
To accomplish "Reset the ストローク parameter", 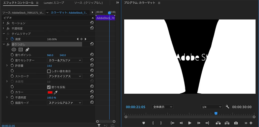I will [92, 76].
